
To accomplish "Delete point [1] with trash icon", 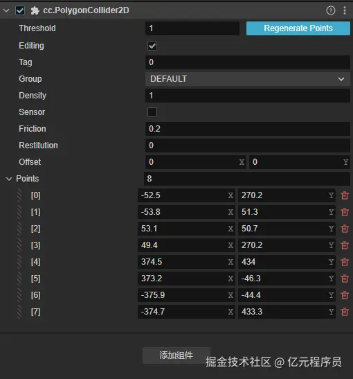I will (345, 212).
